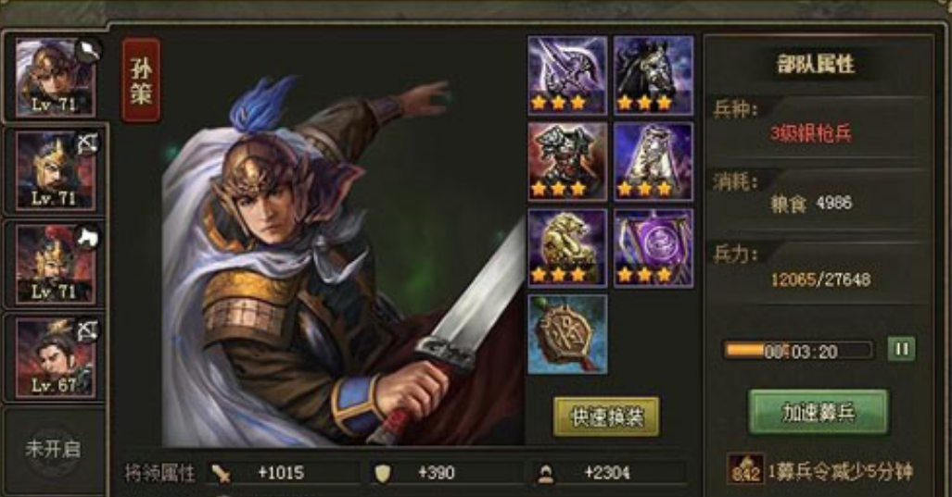This screenshot has height=497, width=952.
Task: Select the third Lv.71 red-plumed general
Action: (x=55, y=264)
